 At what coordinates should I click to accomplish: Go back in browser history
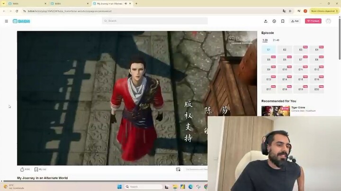click(x=4, y=11)
